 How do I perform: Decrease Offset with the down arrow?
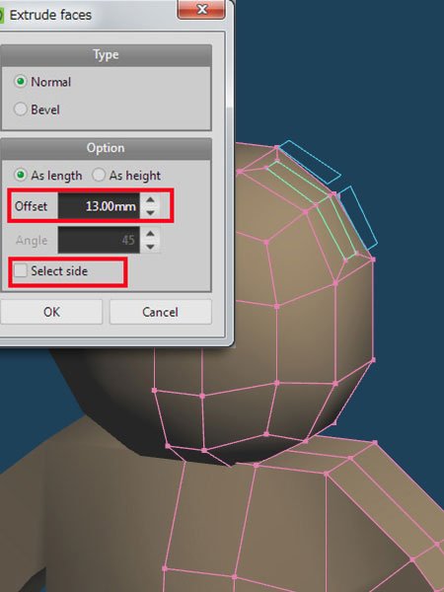coord(150,212)
